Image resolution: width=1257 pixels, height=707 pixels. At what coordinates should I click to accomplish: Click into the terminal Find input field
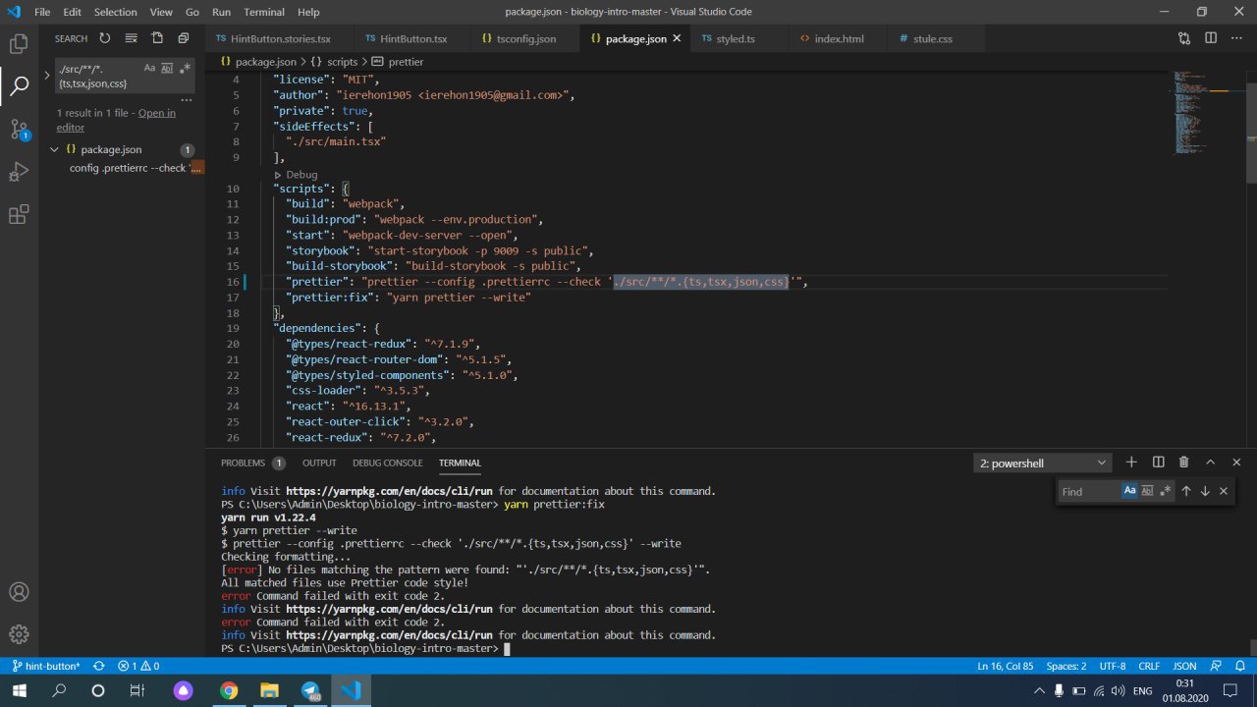[1088, 491]
